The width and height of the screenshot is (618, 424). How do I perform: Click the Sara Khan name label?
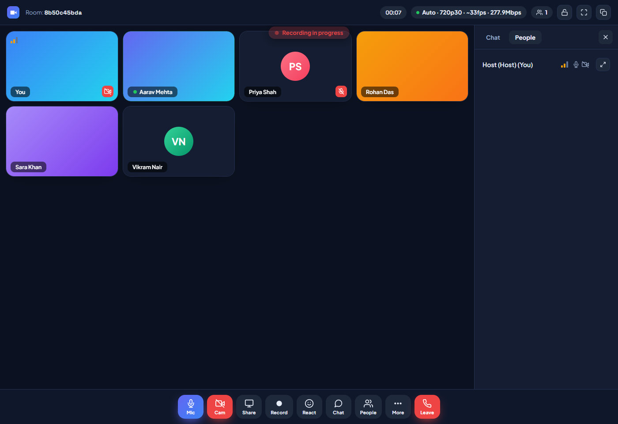point(29,167)
